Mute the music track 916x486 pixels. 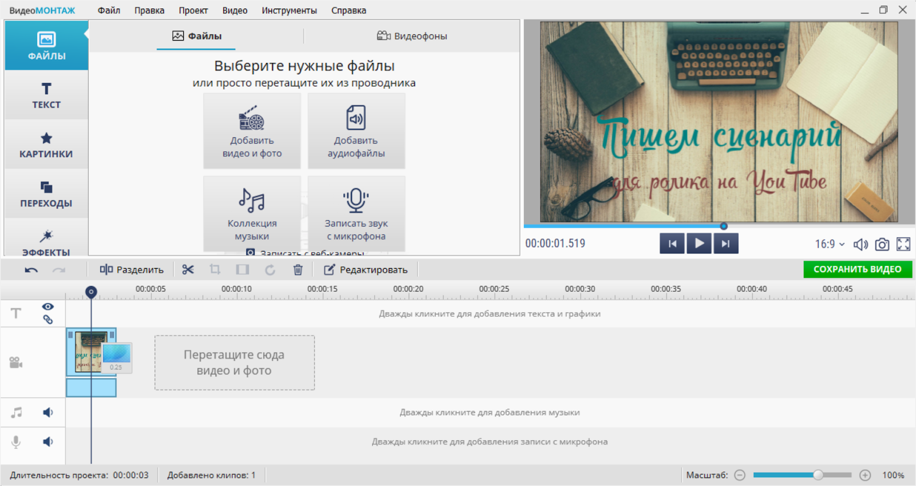click(48, 412)
